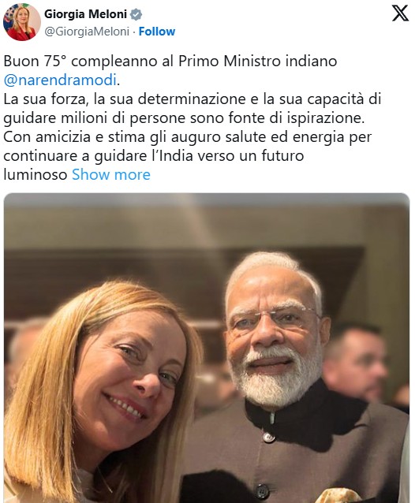Click the line starting "La sua forza"
This screenshot has height=503, width=415.
click(193, 99)
